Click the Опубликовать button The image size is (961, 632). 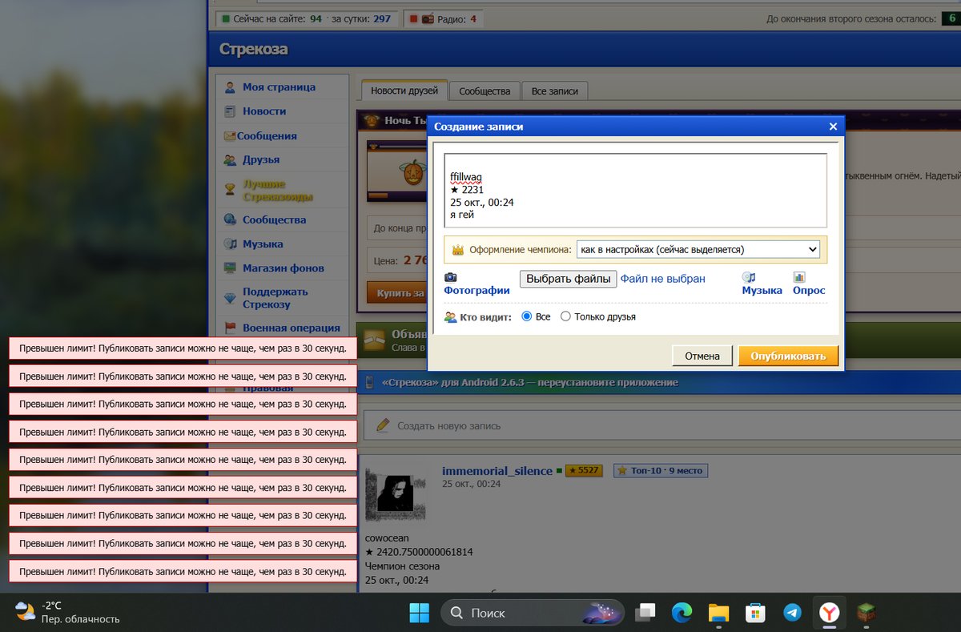pyautogui.click(x=788, y=356)
